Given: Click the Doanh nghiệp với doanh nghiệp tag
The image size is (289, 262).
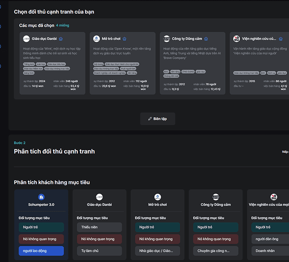Looking at the screenshot, I should [x=110, y=73].
